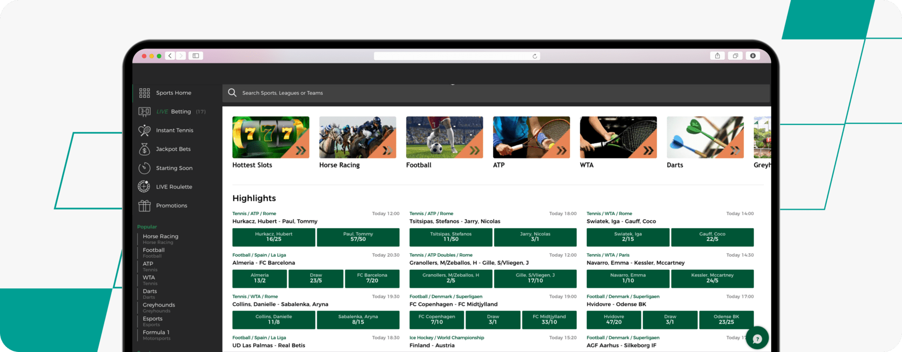Image resolution: width=902 pixels, height=352 pixels.
Task: Bet on FC Barcelona at 7/20
Action: 372,278
